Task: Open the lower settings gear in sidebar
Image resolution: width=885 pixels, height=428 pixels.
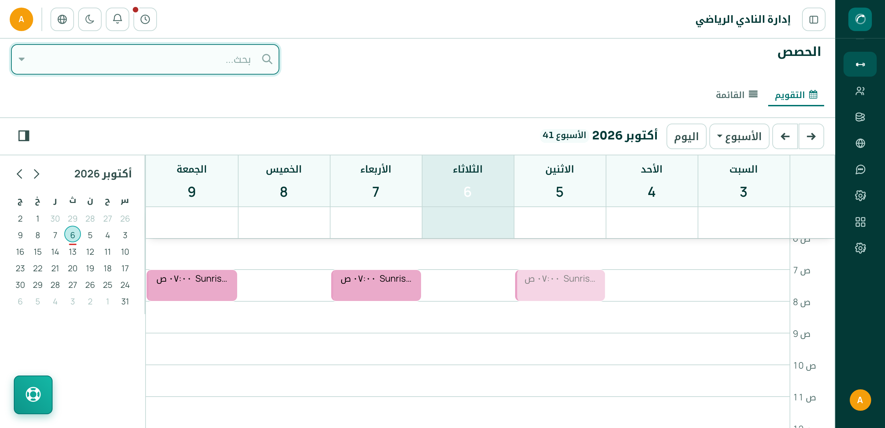Action: point(860,248)
